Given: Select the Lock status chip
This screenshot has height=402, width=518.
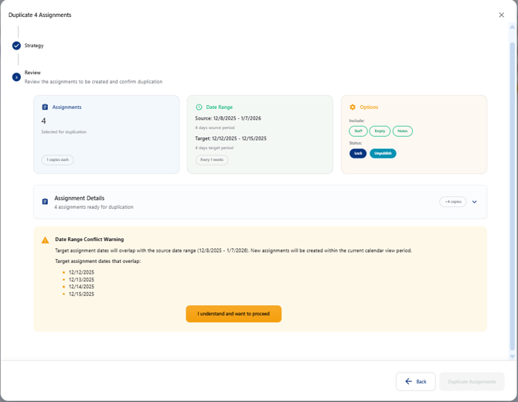Looking at the screenshot, I should 358,153.
